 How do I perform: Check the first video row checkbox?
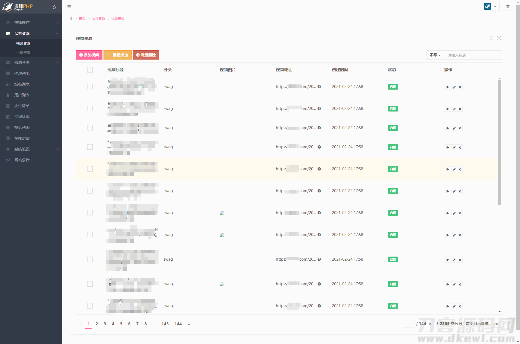tap(90, 87)
